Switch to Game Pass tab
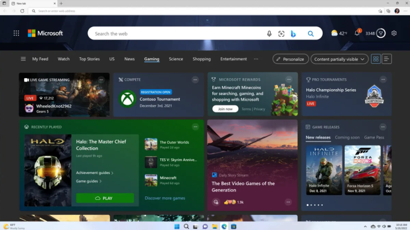Screen dimensions: 410x230 pyautogui.click(x=374, y=138)
